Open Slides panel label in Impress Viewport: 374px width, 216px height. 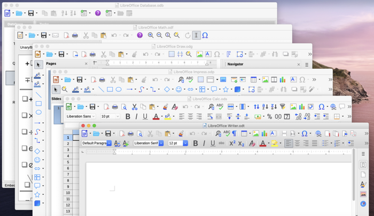[x=56, y=99]
